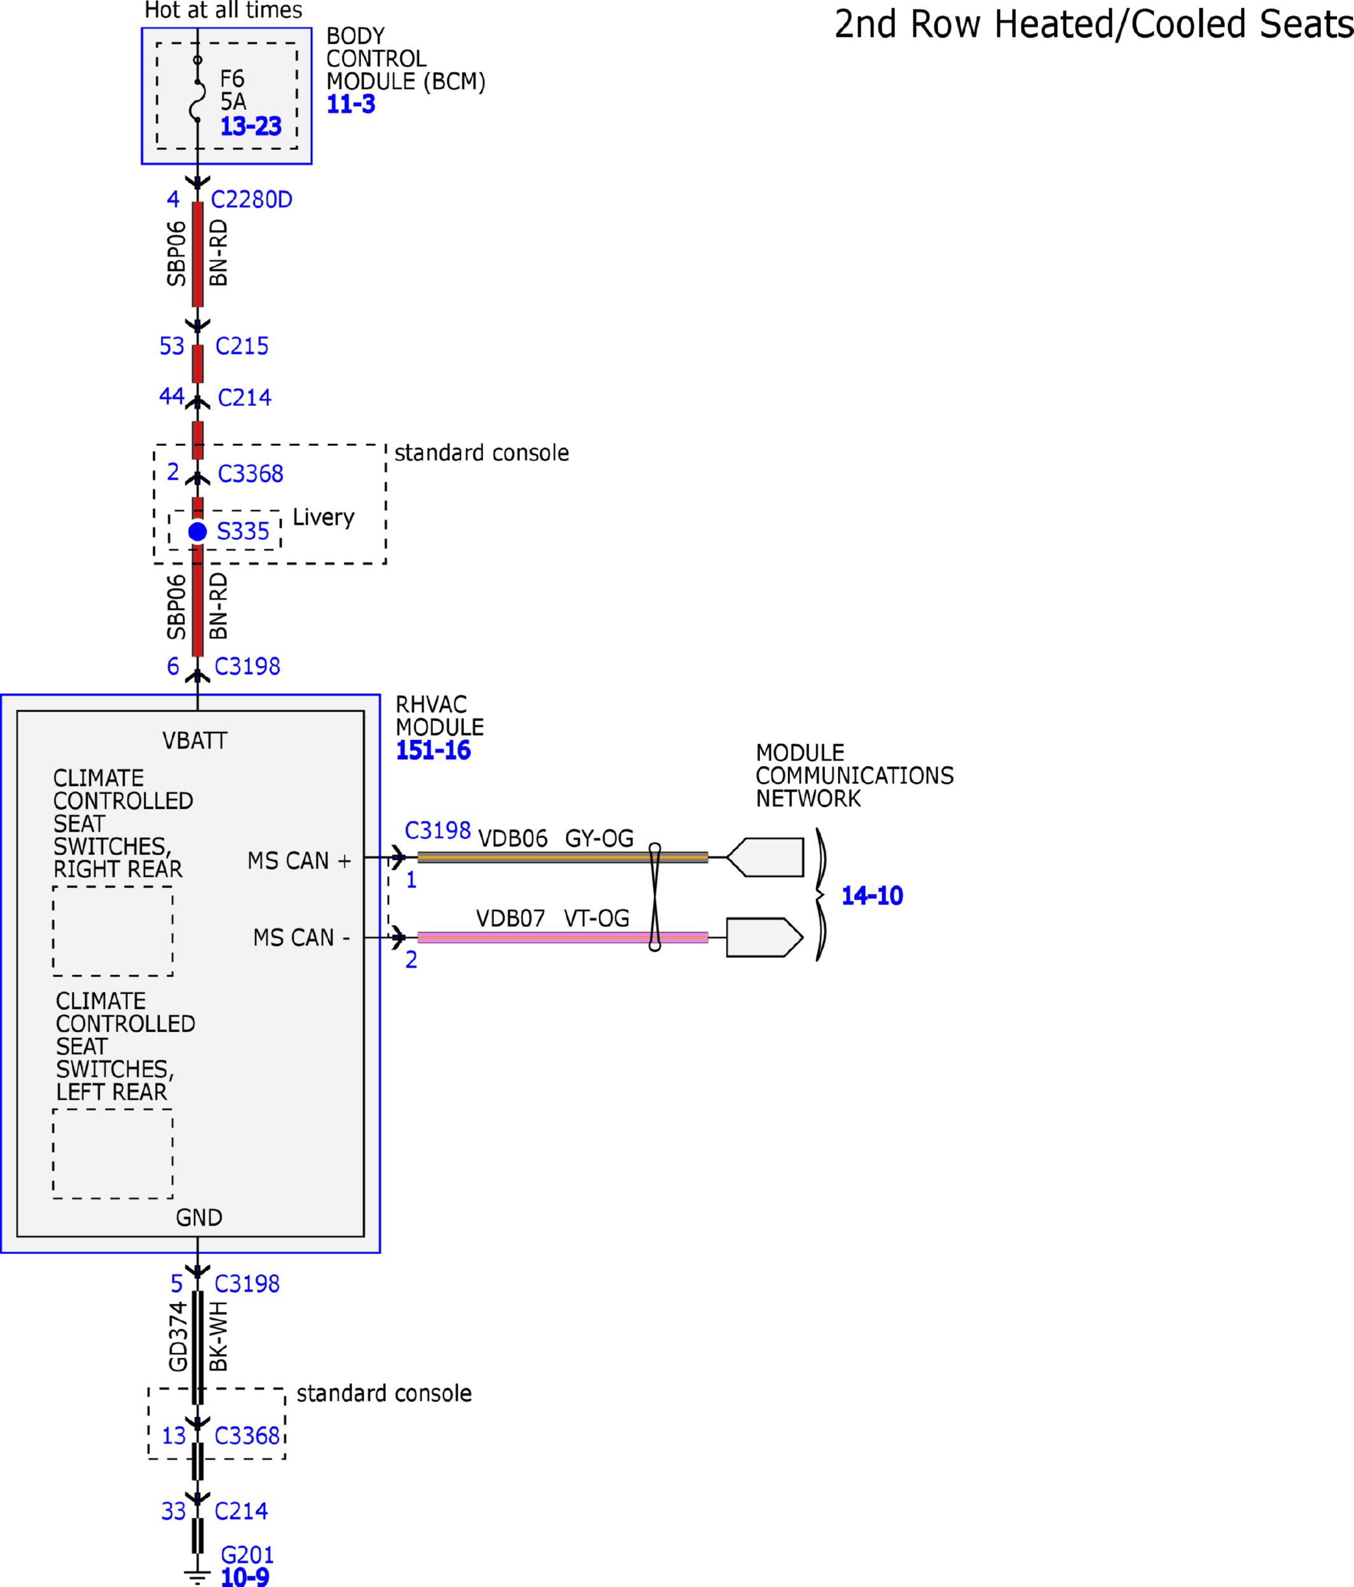Click ground label G201
This screenshot has width=1354, height=1587.
click(x=247, y=1555)
